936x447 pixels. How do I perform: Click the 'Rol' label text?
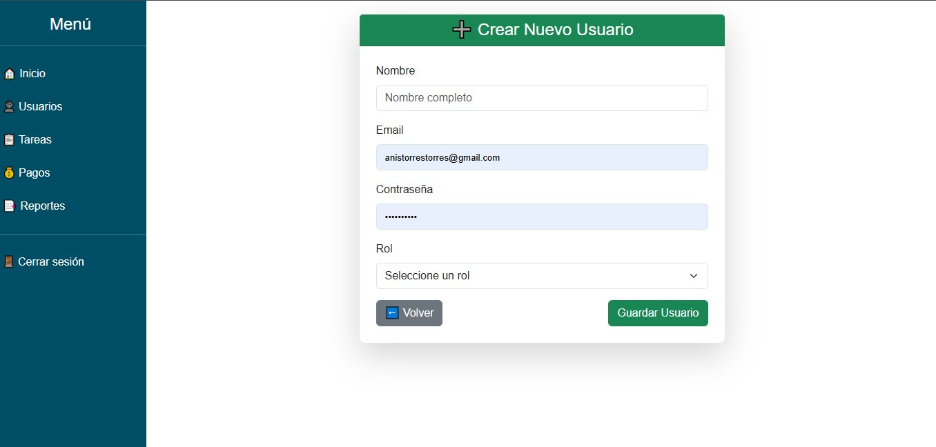(384, 249)
